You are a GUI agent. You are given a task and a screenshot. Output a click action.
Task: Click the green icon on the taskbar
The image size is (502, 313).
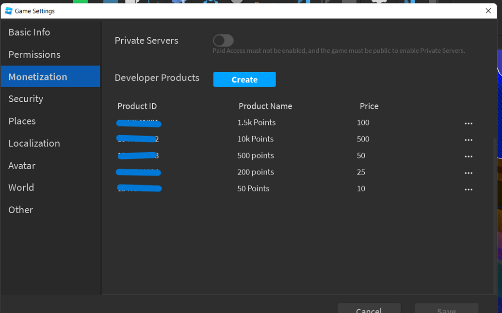(x=81, y=2)
